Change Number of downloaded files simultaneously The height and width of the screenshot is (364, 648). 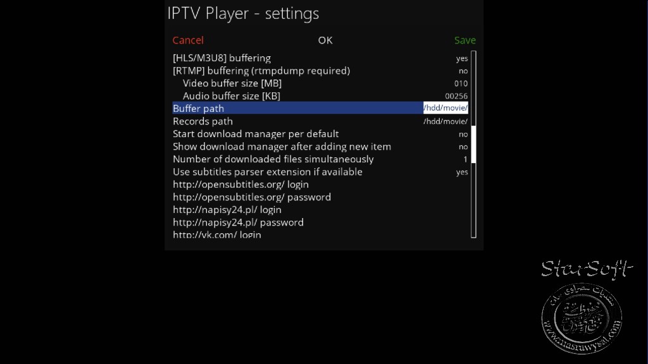point(320,159)
